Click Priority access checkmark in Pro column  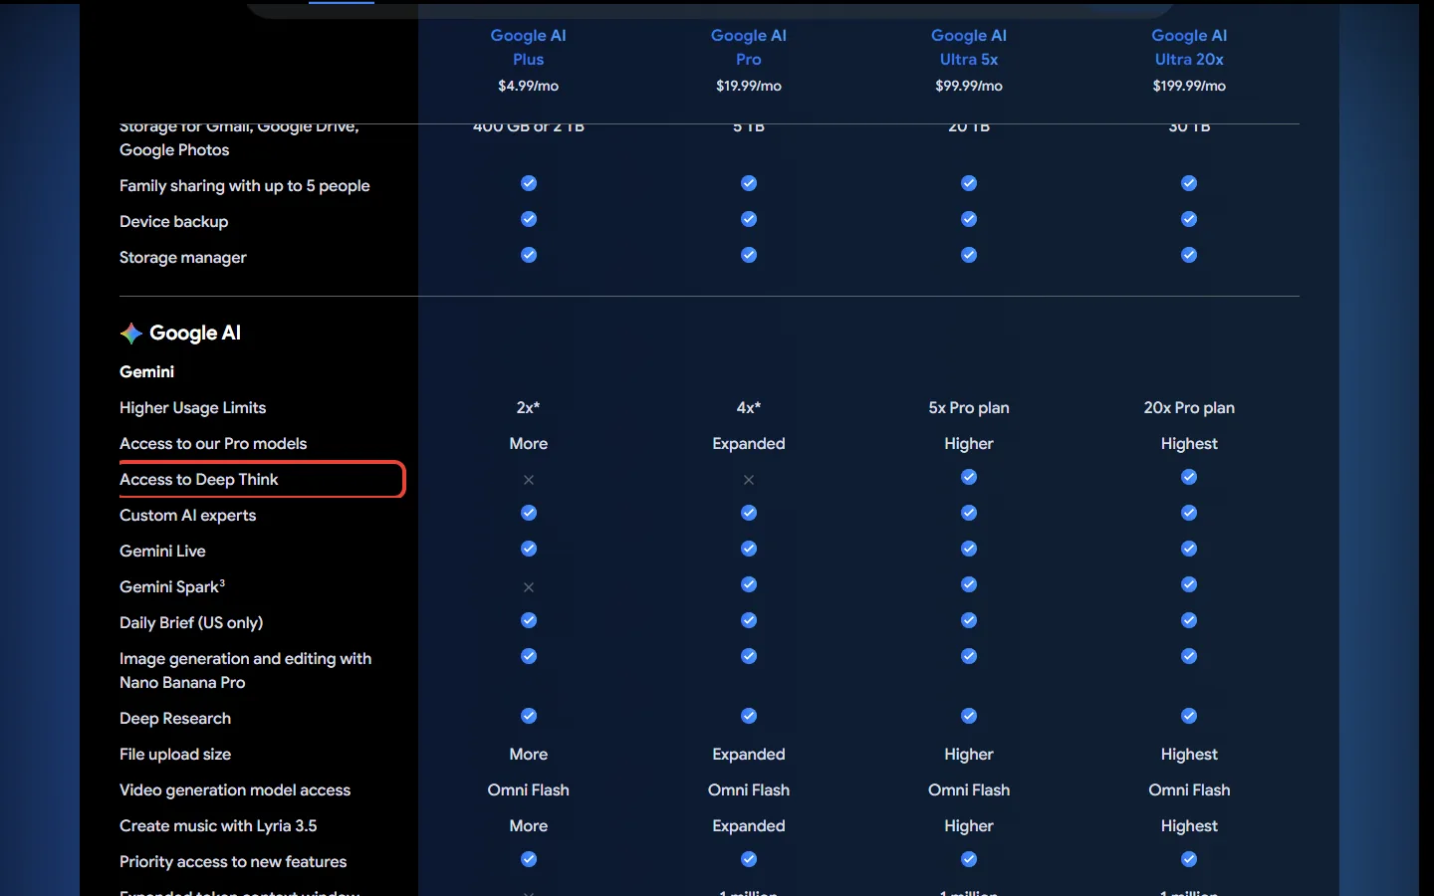749,859
